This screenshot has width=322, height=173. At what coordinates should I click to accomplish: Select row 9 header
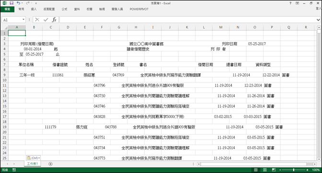coord(4,75)
